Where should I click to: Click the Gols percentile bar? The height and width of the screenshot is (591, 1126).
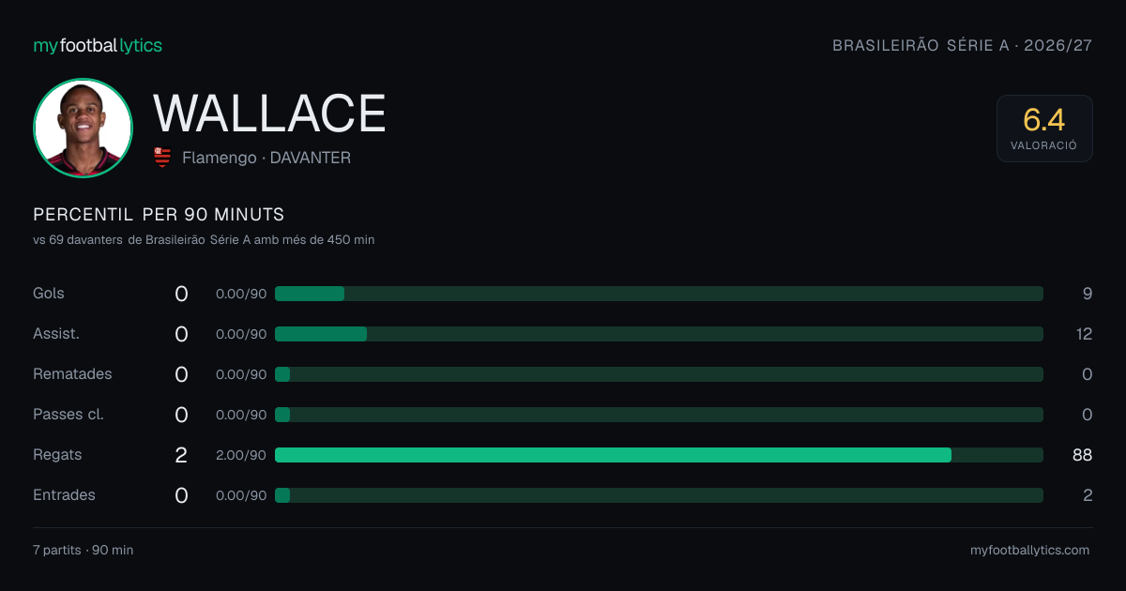click(659, 294)
